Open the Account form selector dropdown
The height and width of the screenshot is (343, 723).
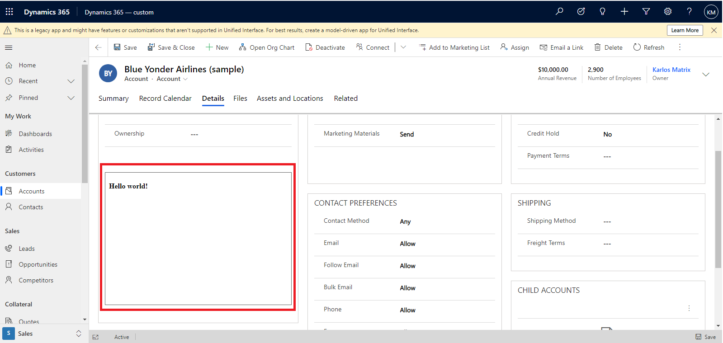click(172, 79)
